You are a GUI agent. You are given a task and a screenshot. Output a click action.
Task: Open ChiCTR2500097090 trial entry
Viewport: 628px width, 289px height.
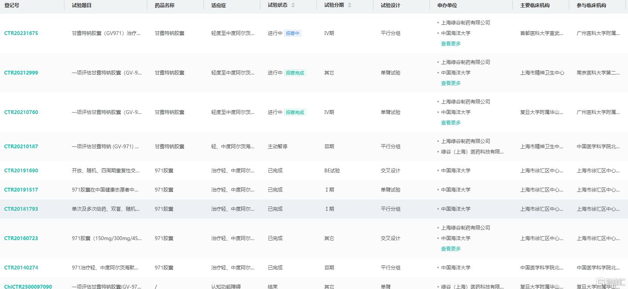tap(28, 286)
